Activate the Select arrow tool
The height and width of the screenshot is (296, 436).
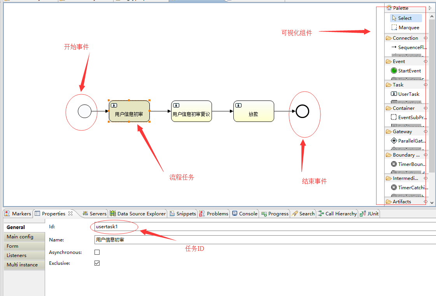[x=406, y=18]
